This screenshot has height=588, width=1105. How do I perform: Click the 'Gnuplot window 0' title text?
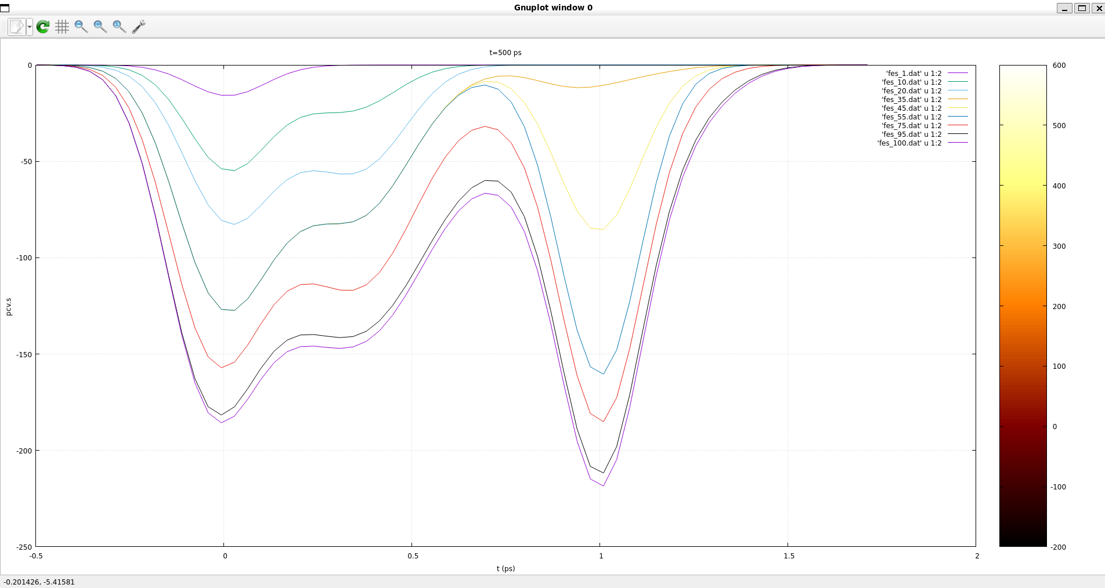pos(553,8)
